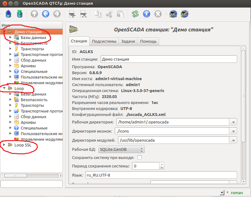Click the save to database toolbar icon
The height and width of the screenshot is (197, 251).
tap(20, 14)
